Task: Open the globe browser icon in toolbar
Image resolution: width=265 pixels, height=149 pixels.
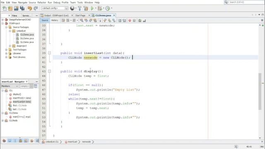Action: (72, 8)
